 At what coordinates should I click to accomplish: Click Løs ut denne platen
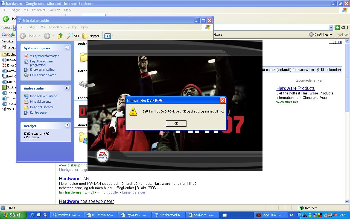(x=43, y=75)
